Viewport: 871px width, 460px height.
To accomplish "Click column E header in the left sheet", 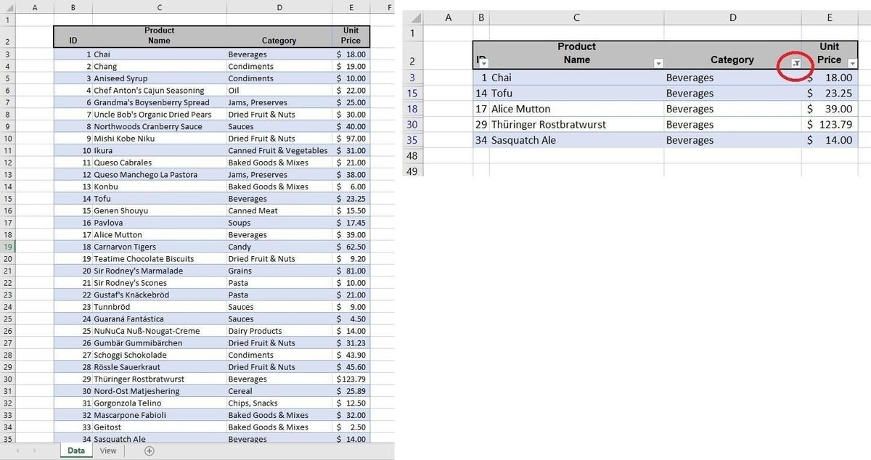I will pyautogui.click(x=351, y=7).
